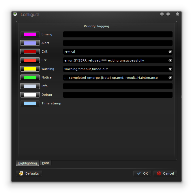This screenshot has width=193, height=193.
Task: Open the Err color picker
Action: tap(30, 60)
